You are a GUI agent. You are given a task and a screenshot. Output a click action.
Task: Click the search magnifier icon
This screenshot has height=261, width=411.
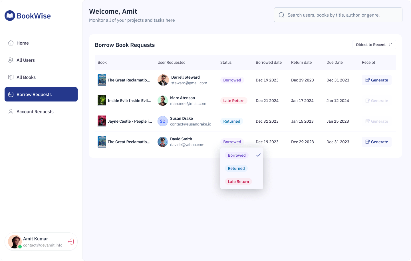click(x=281, y=15)
